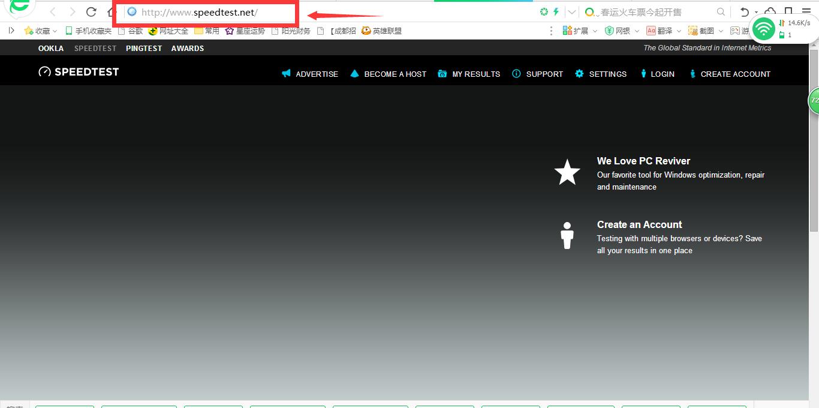Viewport: 819px width, 408px height.
Task: Click the megaphone Advertise icon
Action: coord(286,74)
